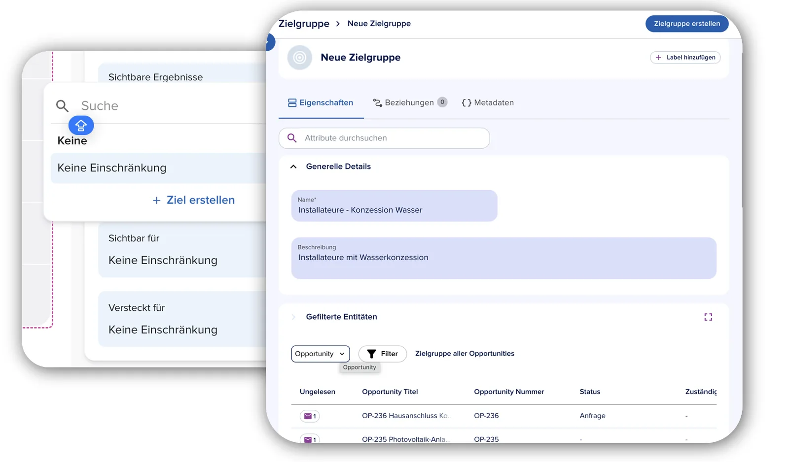Viewport: 789px width, 462px height.
Task: Click the Metadaten curly braces icon
Action: (x=466, y=103)
